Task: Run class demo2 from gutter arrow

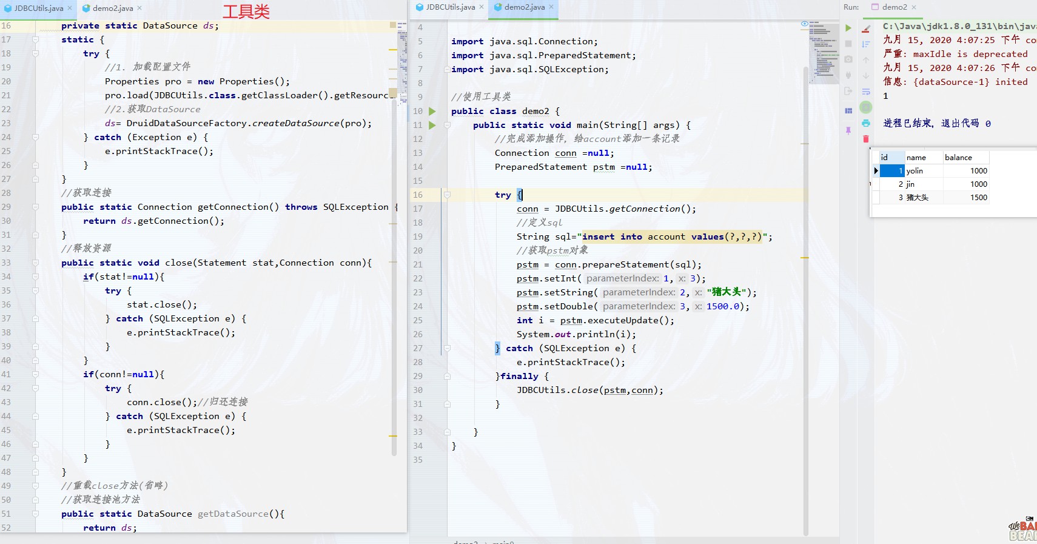Action: [432, 111]
